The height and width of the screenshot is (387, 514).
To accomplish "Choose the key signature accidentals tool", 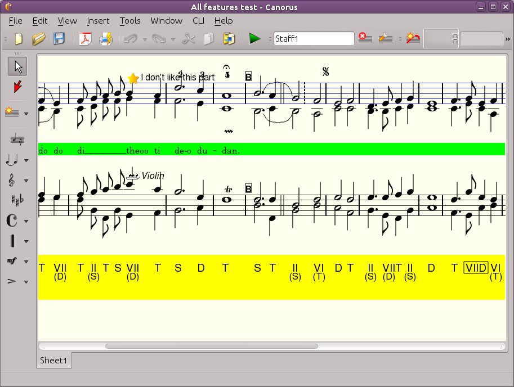I will [x=17, y=200].
